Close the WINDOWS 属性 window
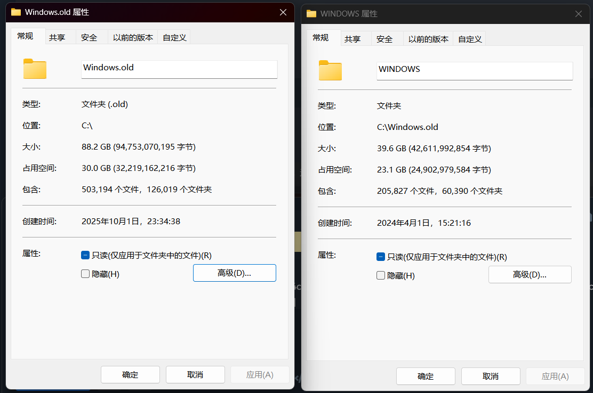The height and width of the screenshot is (393, 593). pyautogui.click(x=578, y=14)
